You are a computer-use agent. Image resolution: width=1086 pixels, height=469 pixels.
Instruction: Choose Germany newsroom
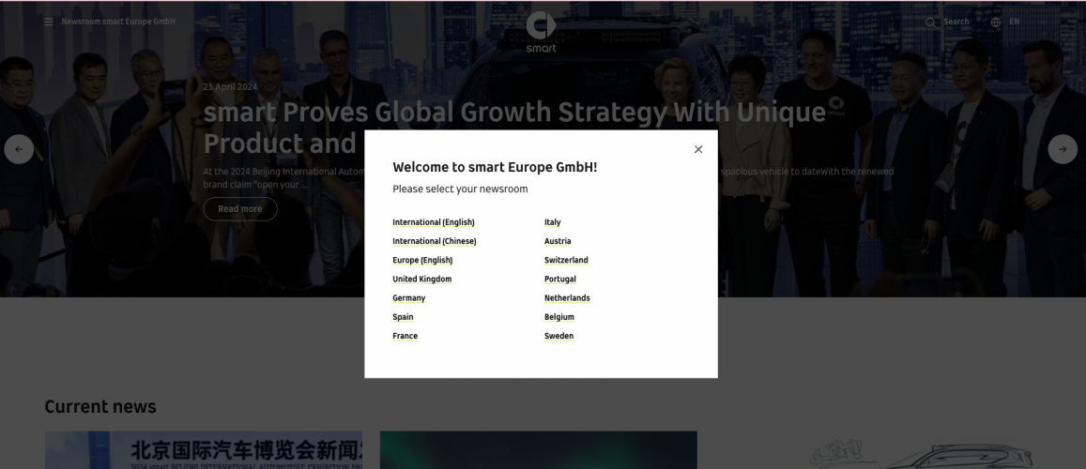click(408, 298)
